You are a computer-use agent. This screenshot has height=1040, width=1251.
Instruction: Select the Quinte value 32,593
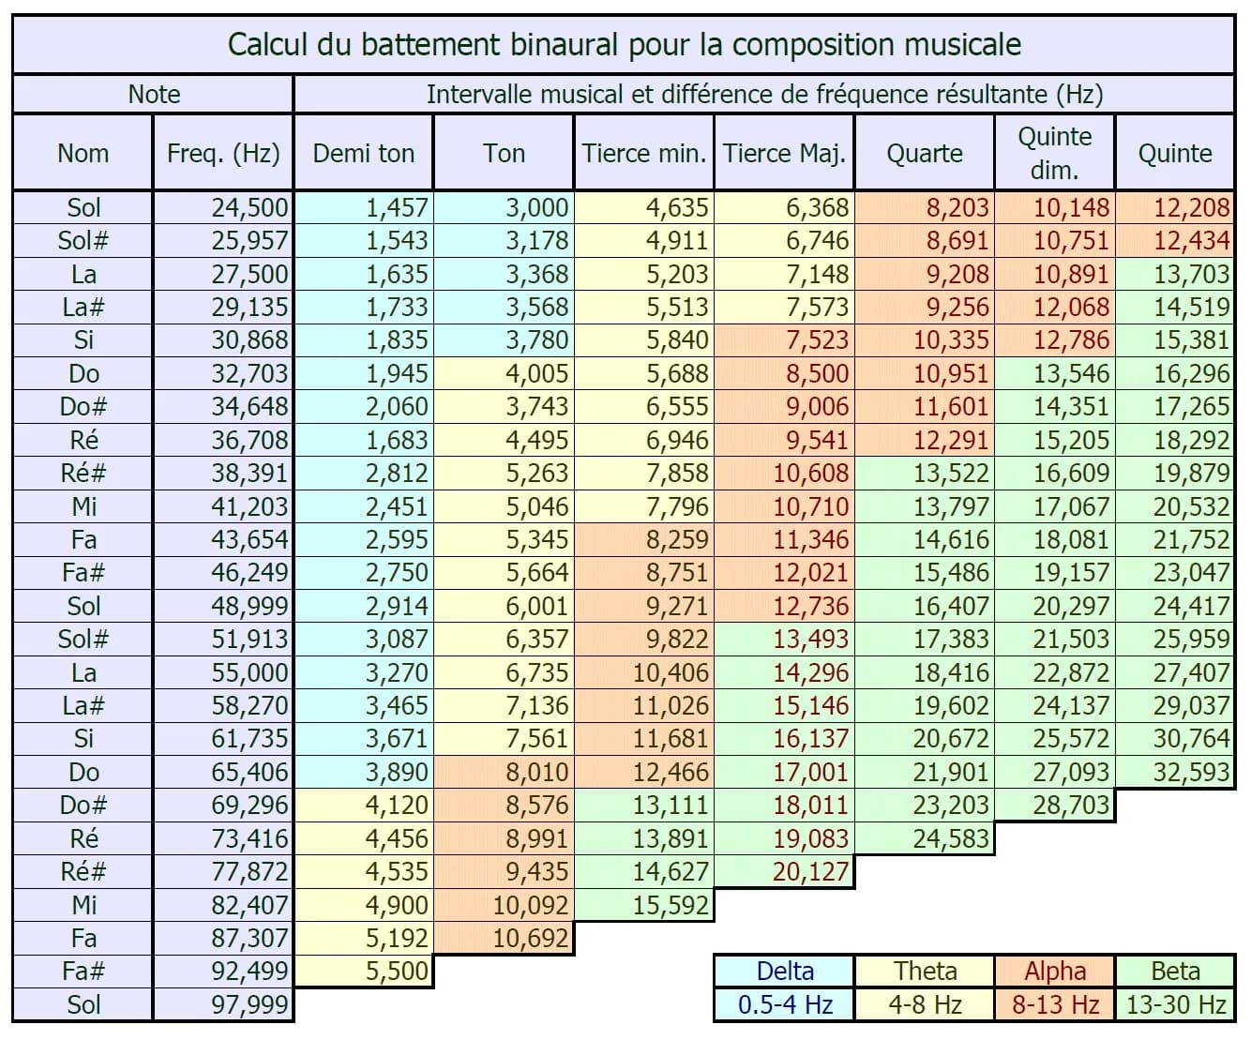1175,772
